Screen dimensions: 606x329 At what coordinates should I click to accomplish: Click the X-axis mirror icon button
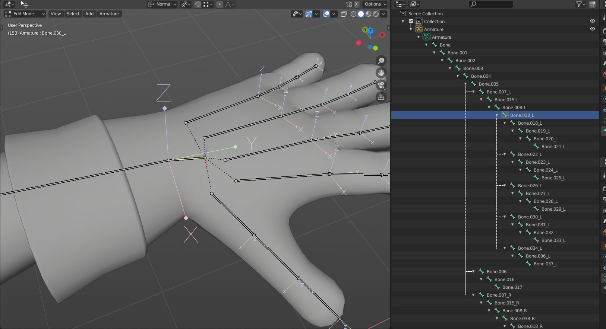[x=356, y=4]
